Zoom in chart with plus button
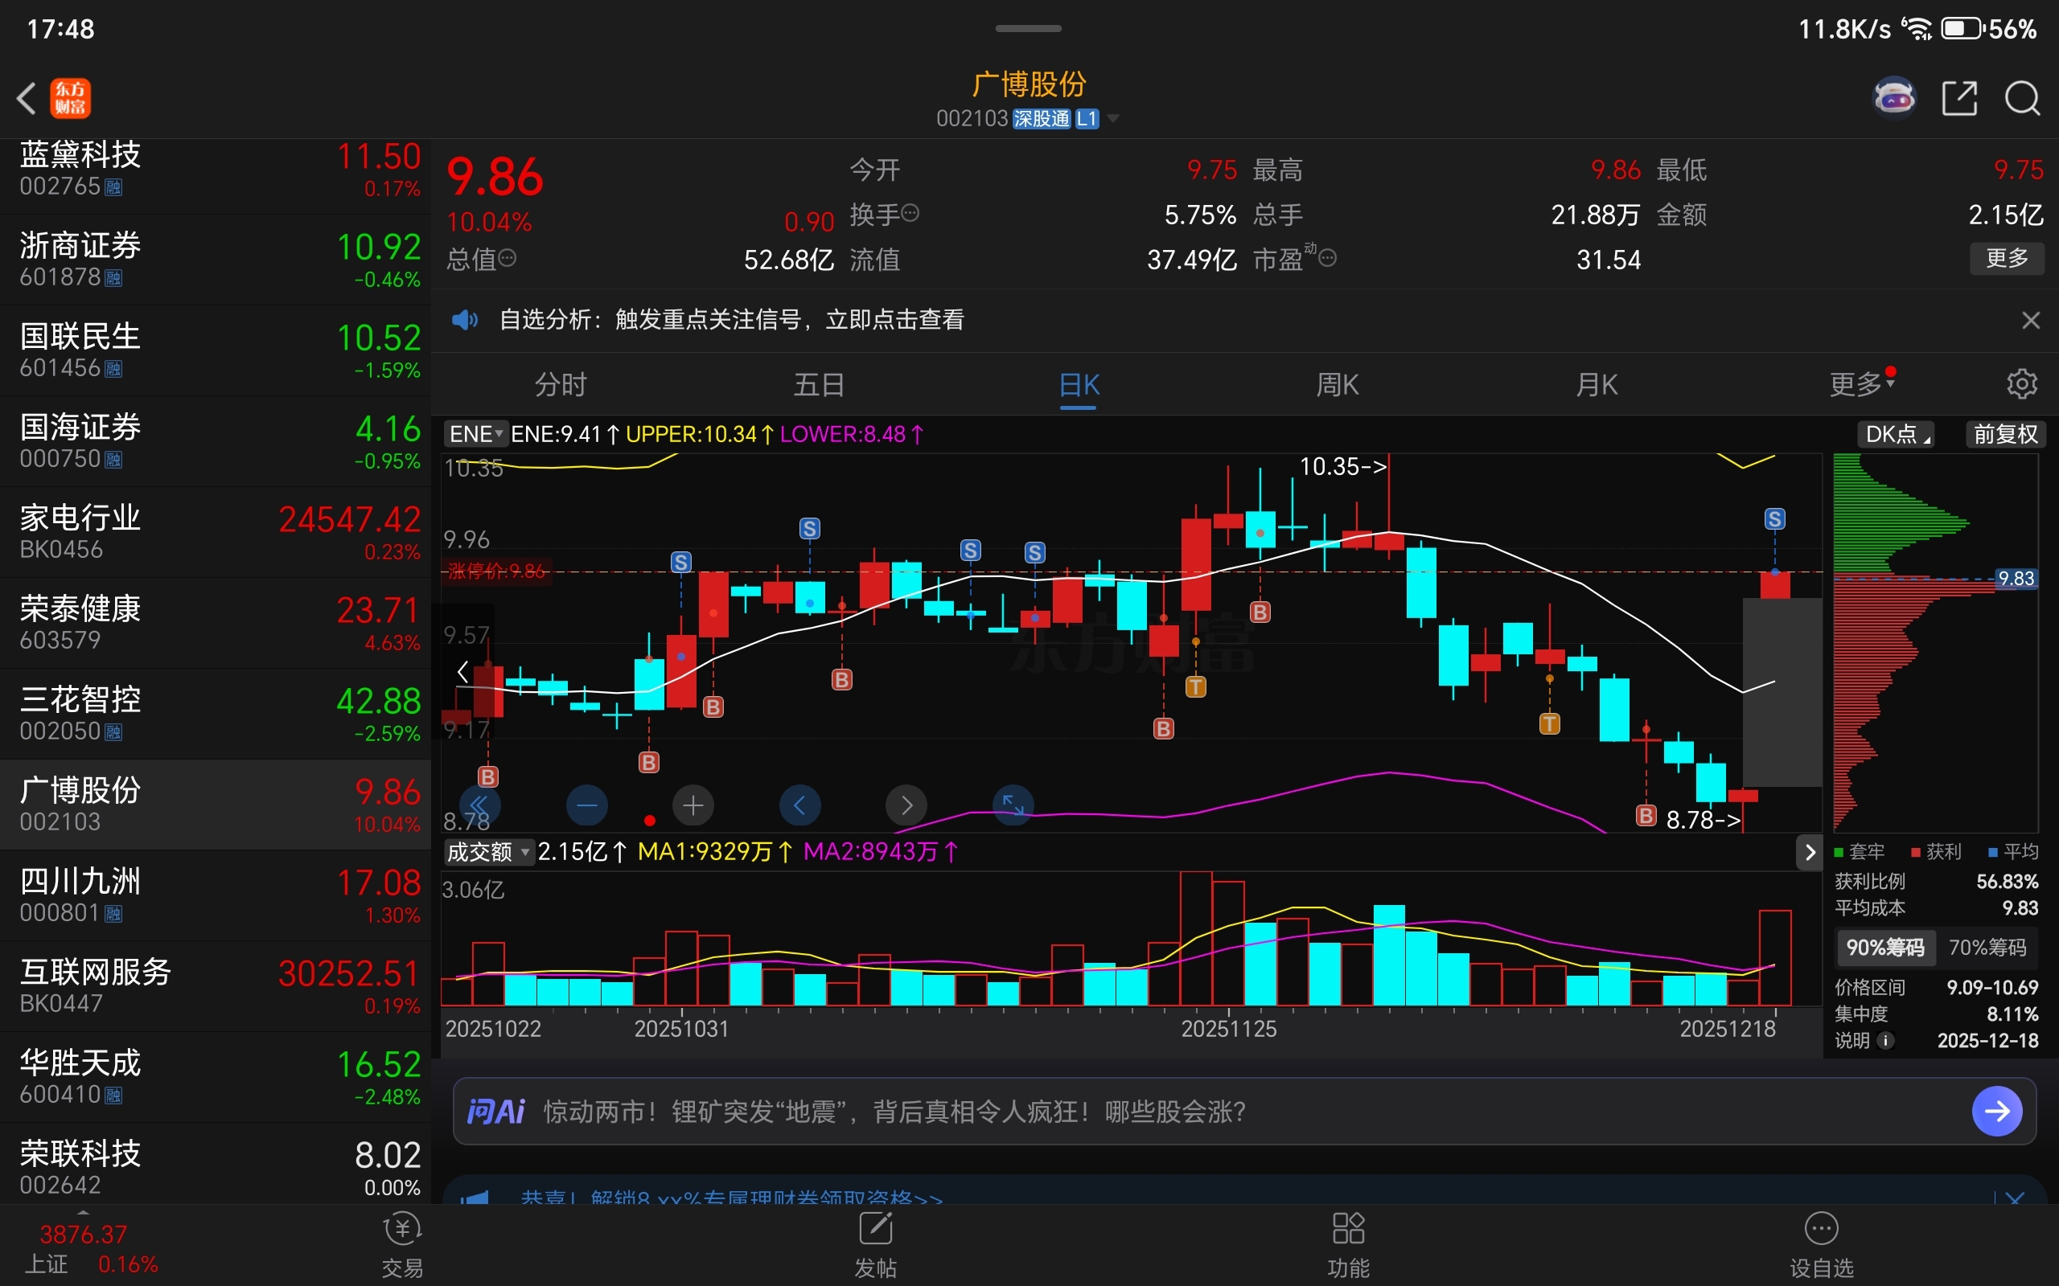The height and width of the screenshot is (1286, 2059). (693, 805)
